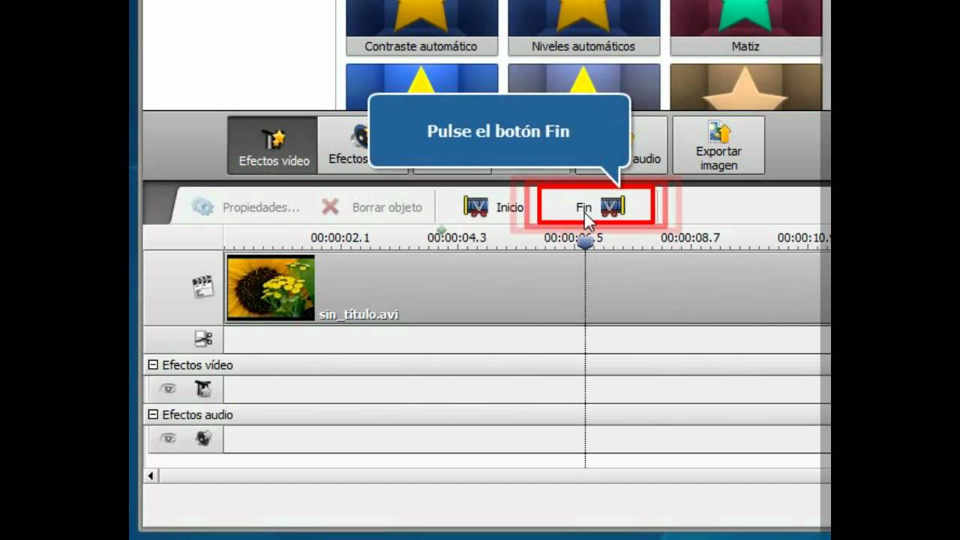Select the sin_título.avi clip label

point(358,314)
